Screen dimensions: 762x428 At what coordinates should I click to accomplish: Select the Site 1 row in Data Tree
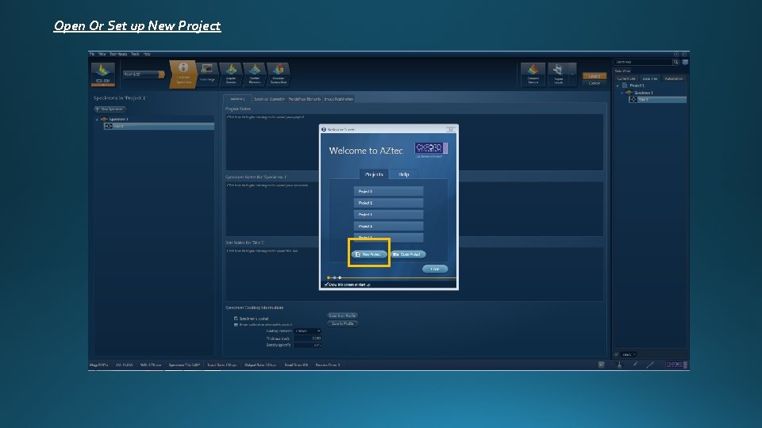[657, 100]
